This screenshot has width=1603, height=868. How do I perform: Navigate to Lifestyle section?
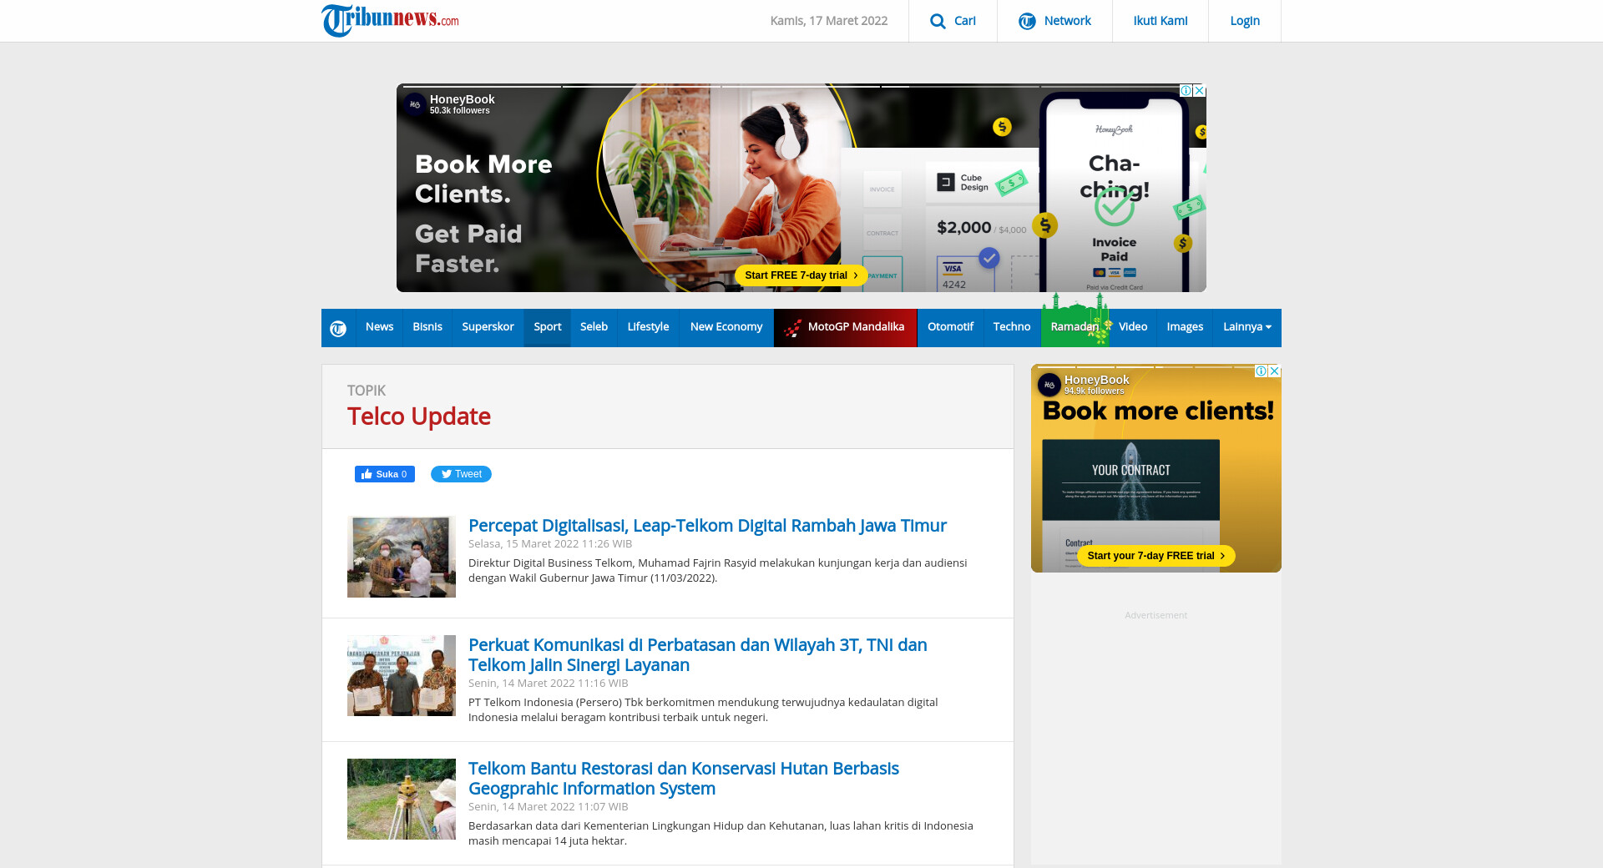click(x=648, y=327)
